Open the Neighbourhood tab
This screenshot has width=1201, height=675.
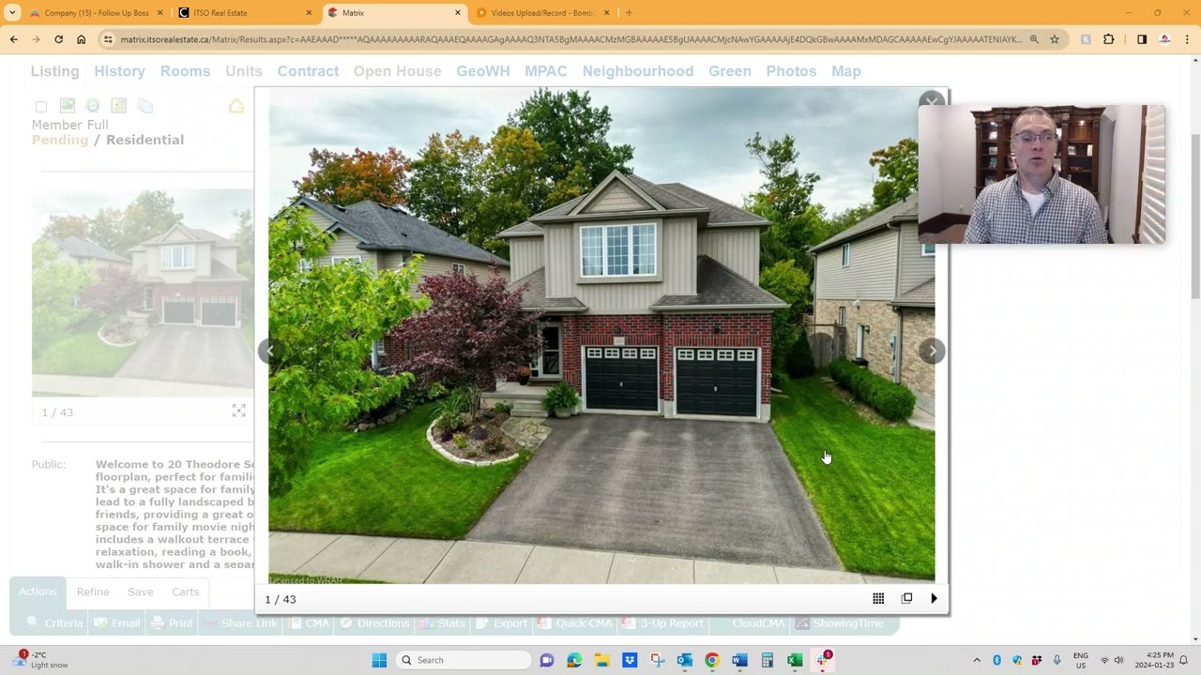638,71
